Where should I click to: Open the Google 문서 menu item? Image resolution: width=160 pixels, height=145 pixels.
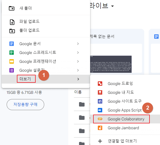46,44
